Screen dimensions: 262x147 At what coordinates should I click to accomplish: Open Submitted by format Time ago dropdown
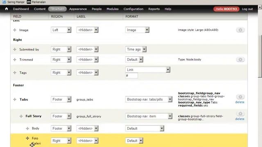coord(136,49)
